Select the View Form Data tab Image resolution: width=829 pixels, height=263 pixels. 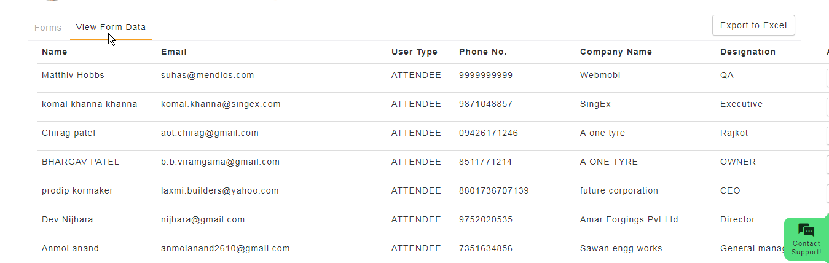(x=111, y=28)
